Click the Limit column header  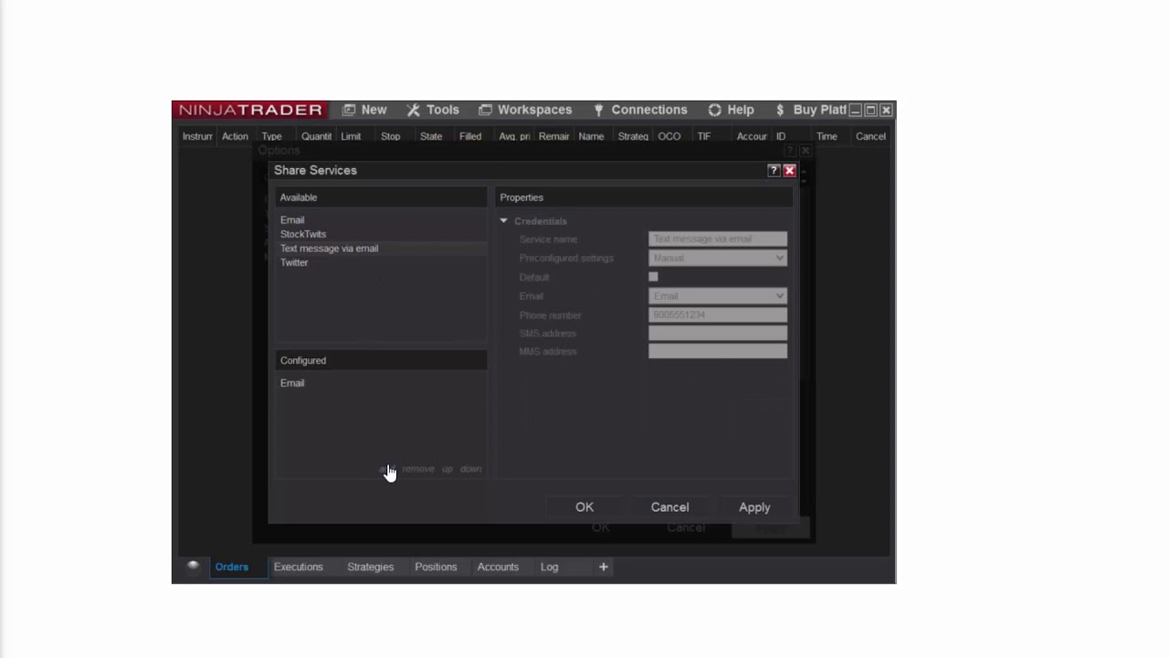(351, 136)
